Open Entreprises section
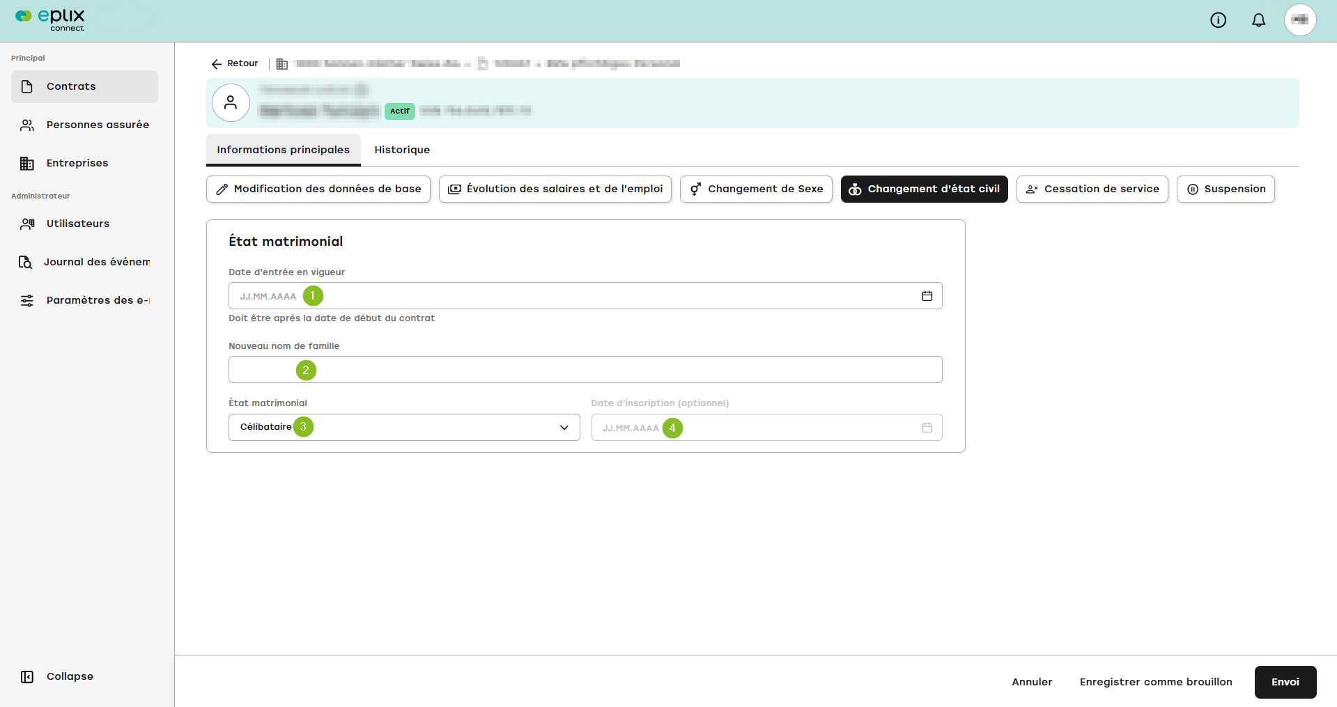This screenshot has width=1337, height=707. tap(84, 163)
